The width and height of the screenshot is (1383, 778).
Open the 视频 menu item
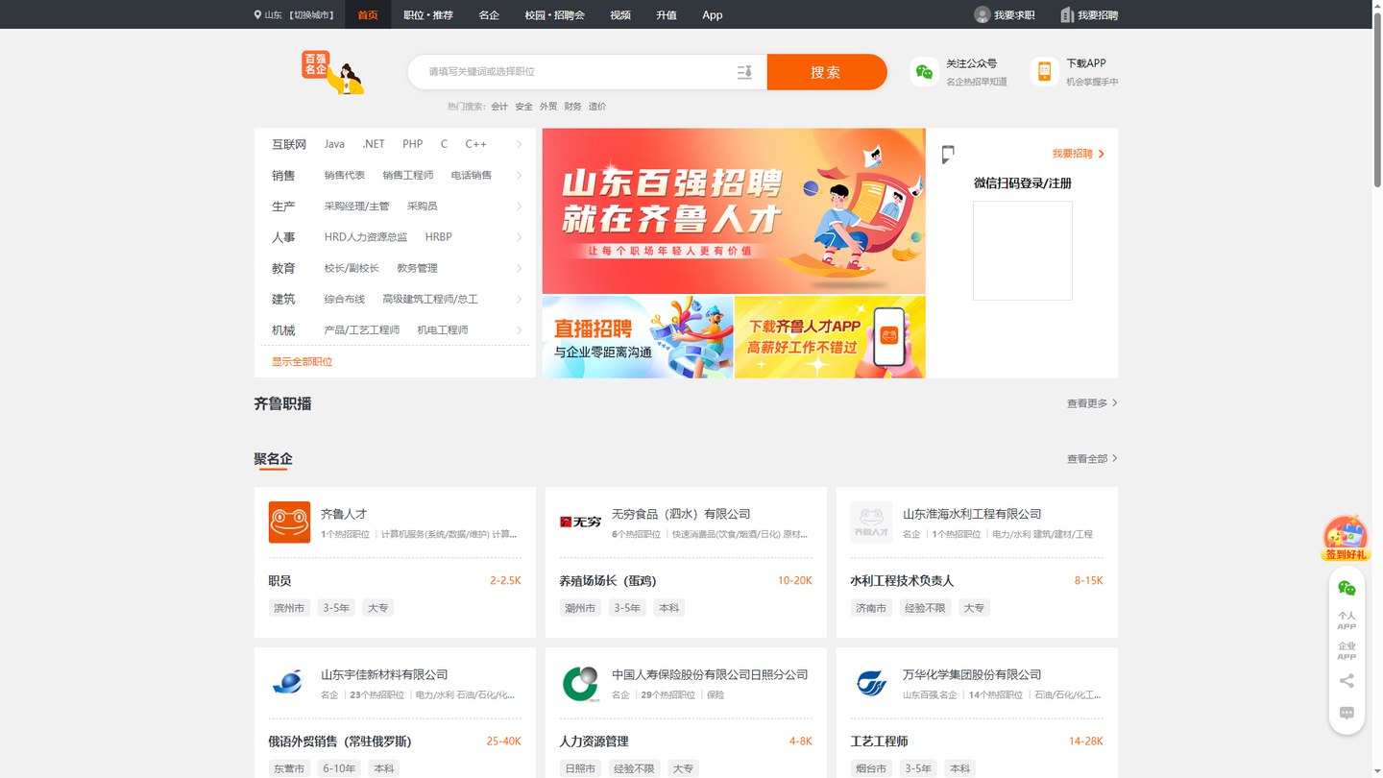pyautogui.click(x=620, y=14)
